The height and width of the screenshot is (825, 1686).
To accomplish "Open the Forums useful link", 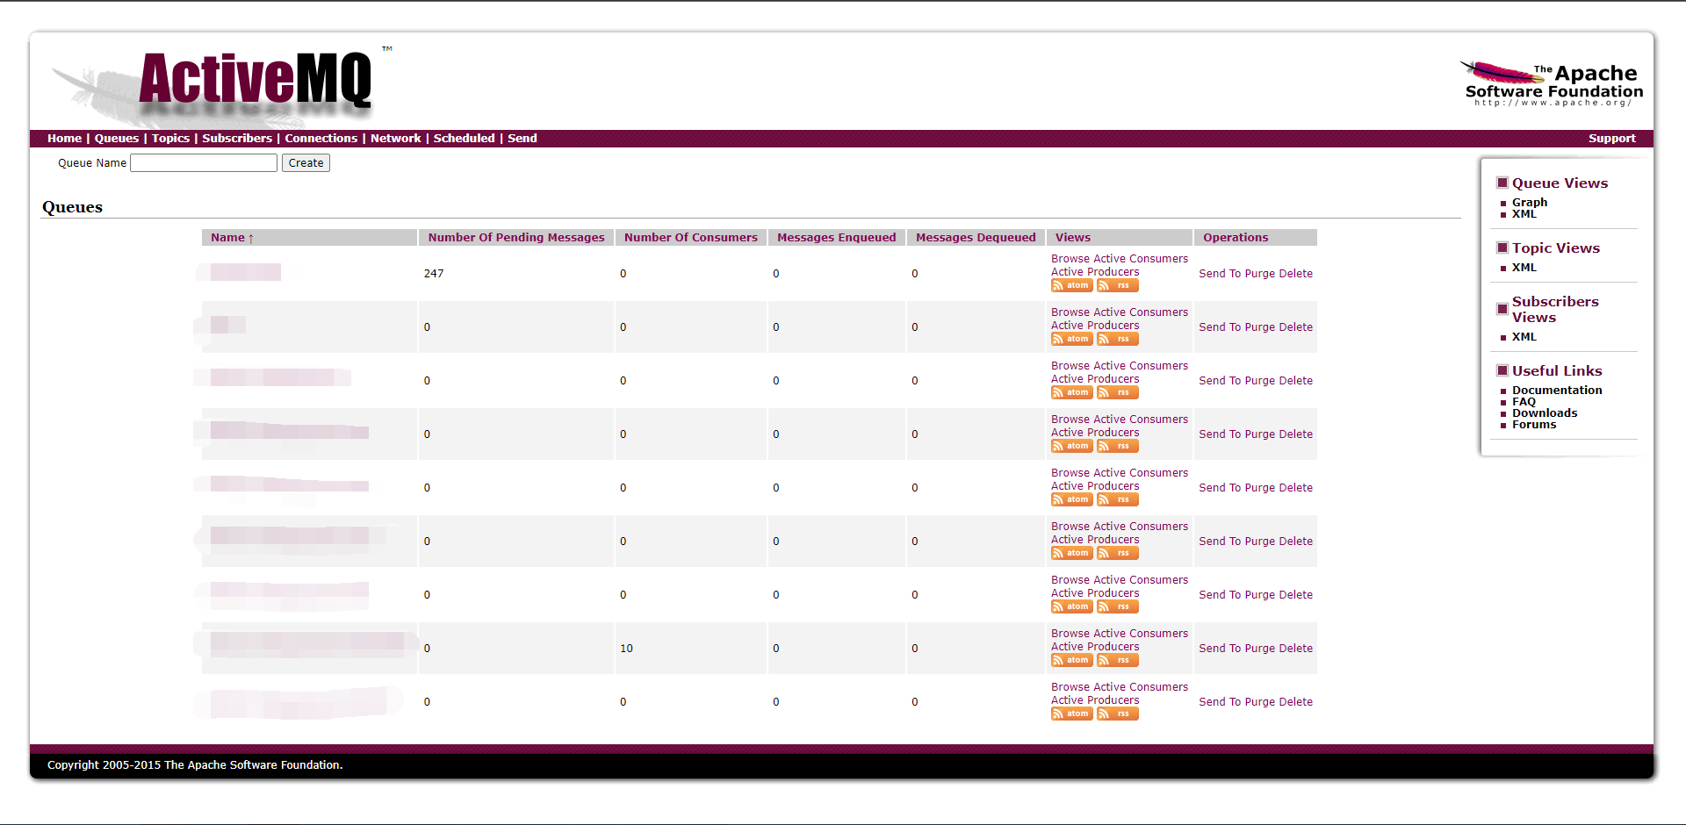I will tap(1534, 425).
